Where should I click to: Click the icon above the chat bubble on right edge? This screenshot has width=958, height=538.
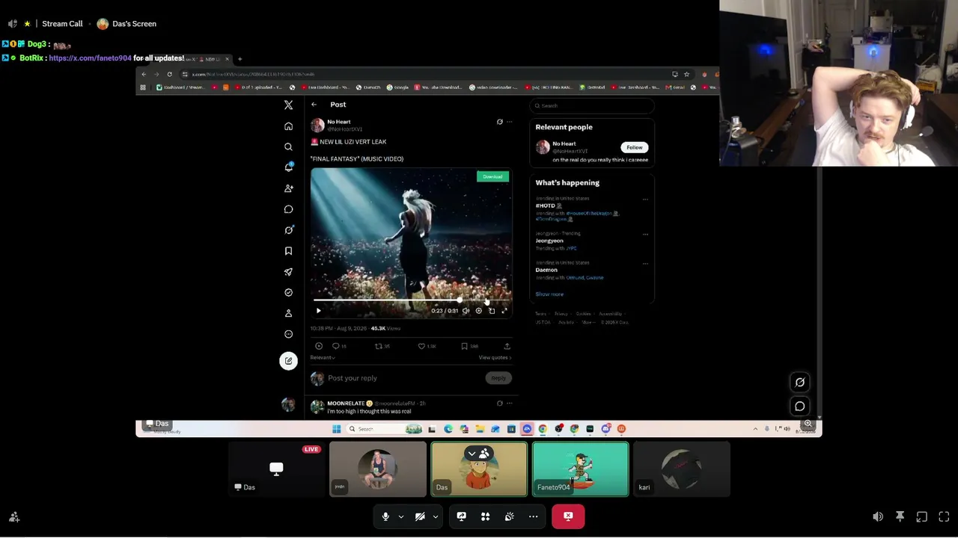(799, 383)
